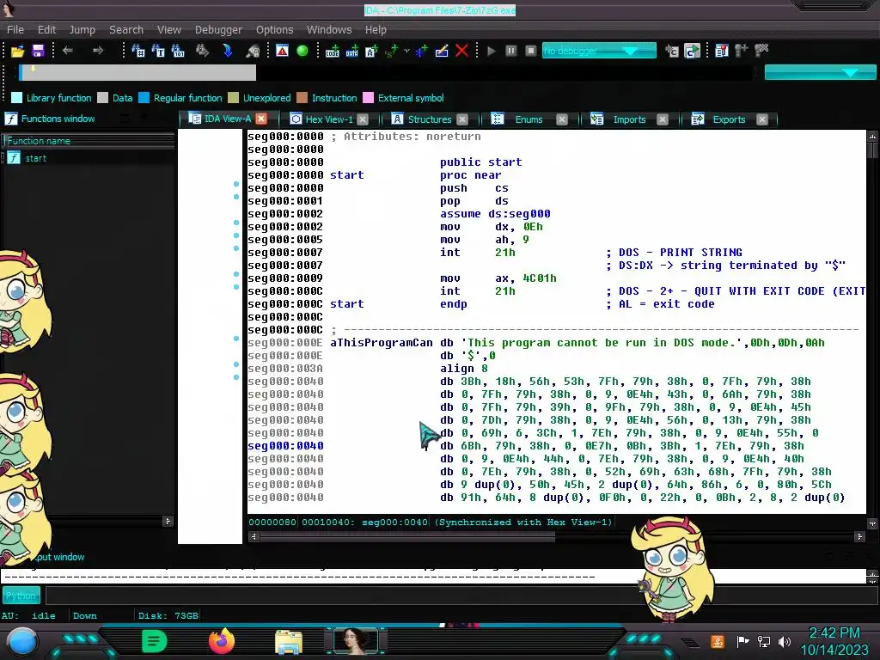Click the volume icon in system tray
This screenshot has width=880, height=660.
tap(784, 641)
